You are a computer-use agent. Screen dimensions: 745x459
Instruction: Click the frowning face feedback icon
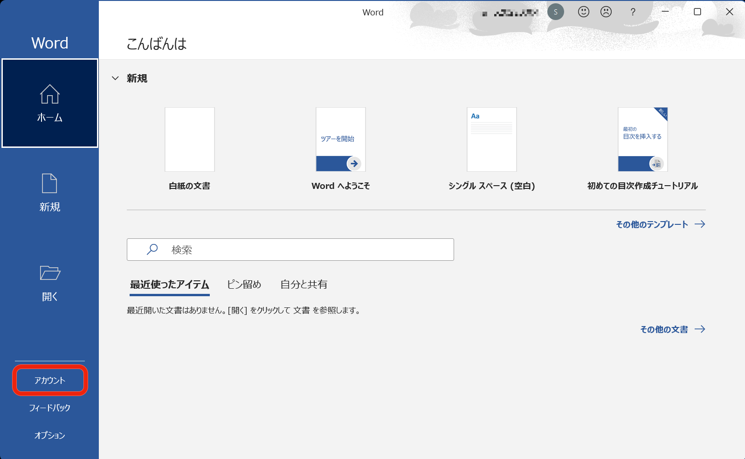click(x=606, y=12)
